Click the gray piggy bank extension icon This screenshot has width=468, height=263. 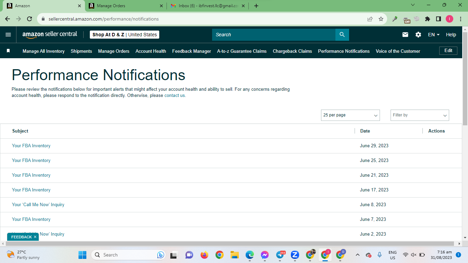(417, 19)
